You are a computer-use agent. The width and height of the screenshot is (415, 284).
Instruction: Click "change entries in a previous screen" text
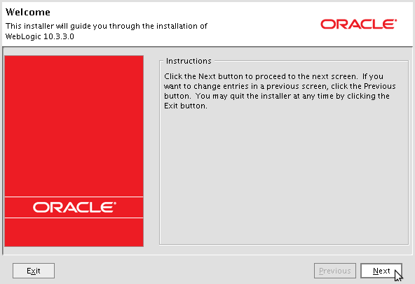click(261, 86)
